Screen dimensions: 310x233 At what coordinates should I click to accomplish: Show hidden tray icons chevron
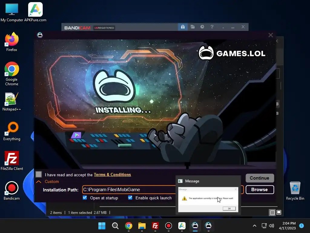tap(255, 226)
